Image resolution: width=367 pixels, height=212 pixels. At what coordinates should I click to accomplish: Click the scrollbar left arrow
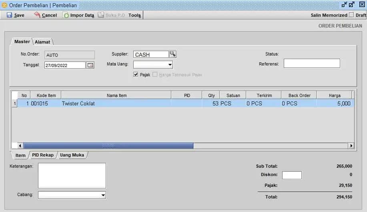(x=20, y=146)
